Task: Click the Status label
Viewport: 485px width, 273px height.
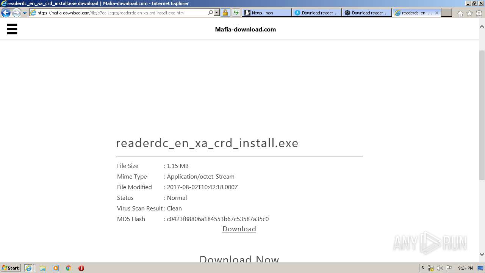Action: click(x=125, y=198)
